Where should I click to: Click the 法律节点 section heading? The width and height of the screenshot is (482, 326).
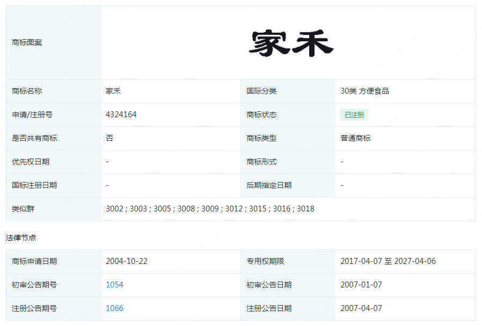pyautogui.click(x=21, y=238)
